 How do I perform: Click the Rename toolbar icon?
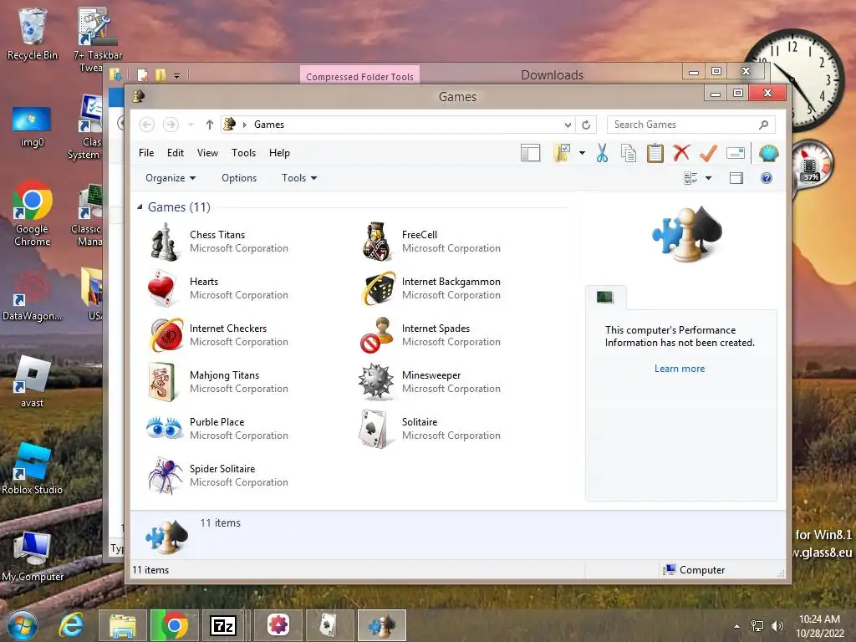click(x=736, y=154)
